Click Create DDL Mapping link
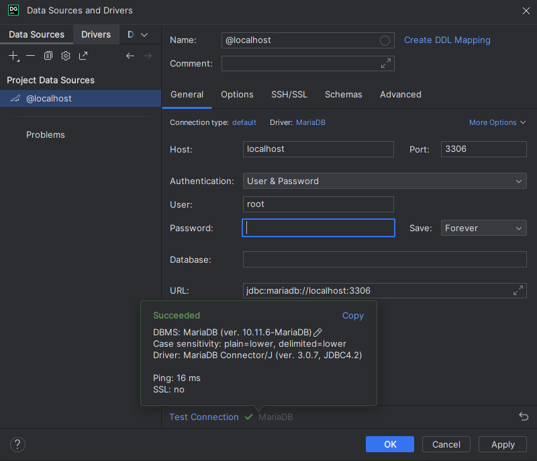Image resolution: width=537 pixels, height=461 pixels. [447, 40]
